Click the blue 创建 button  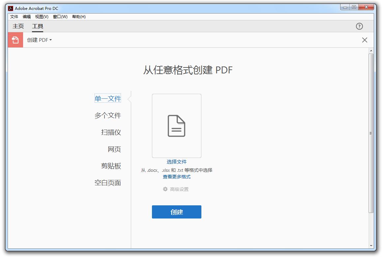pos(177,212)
